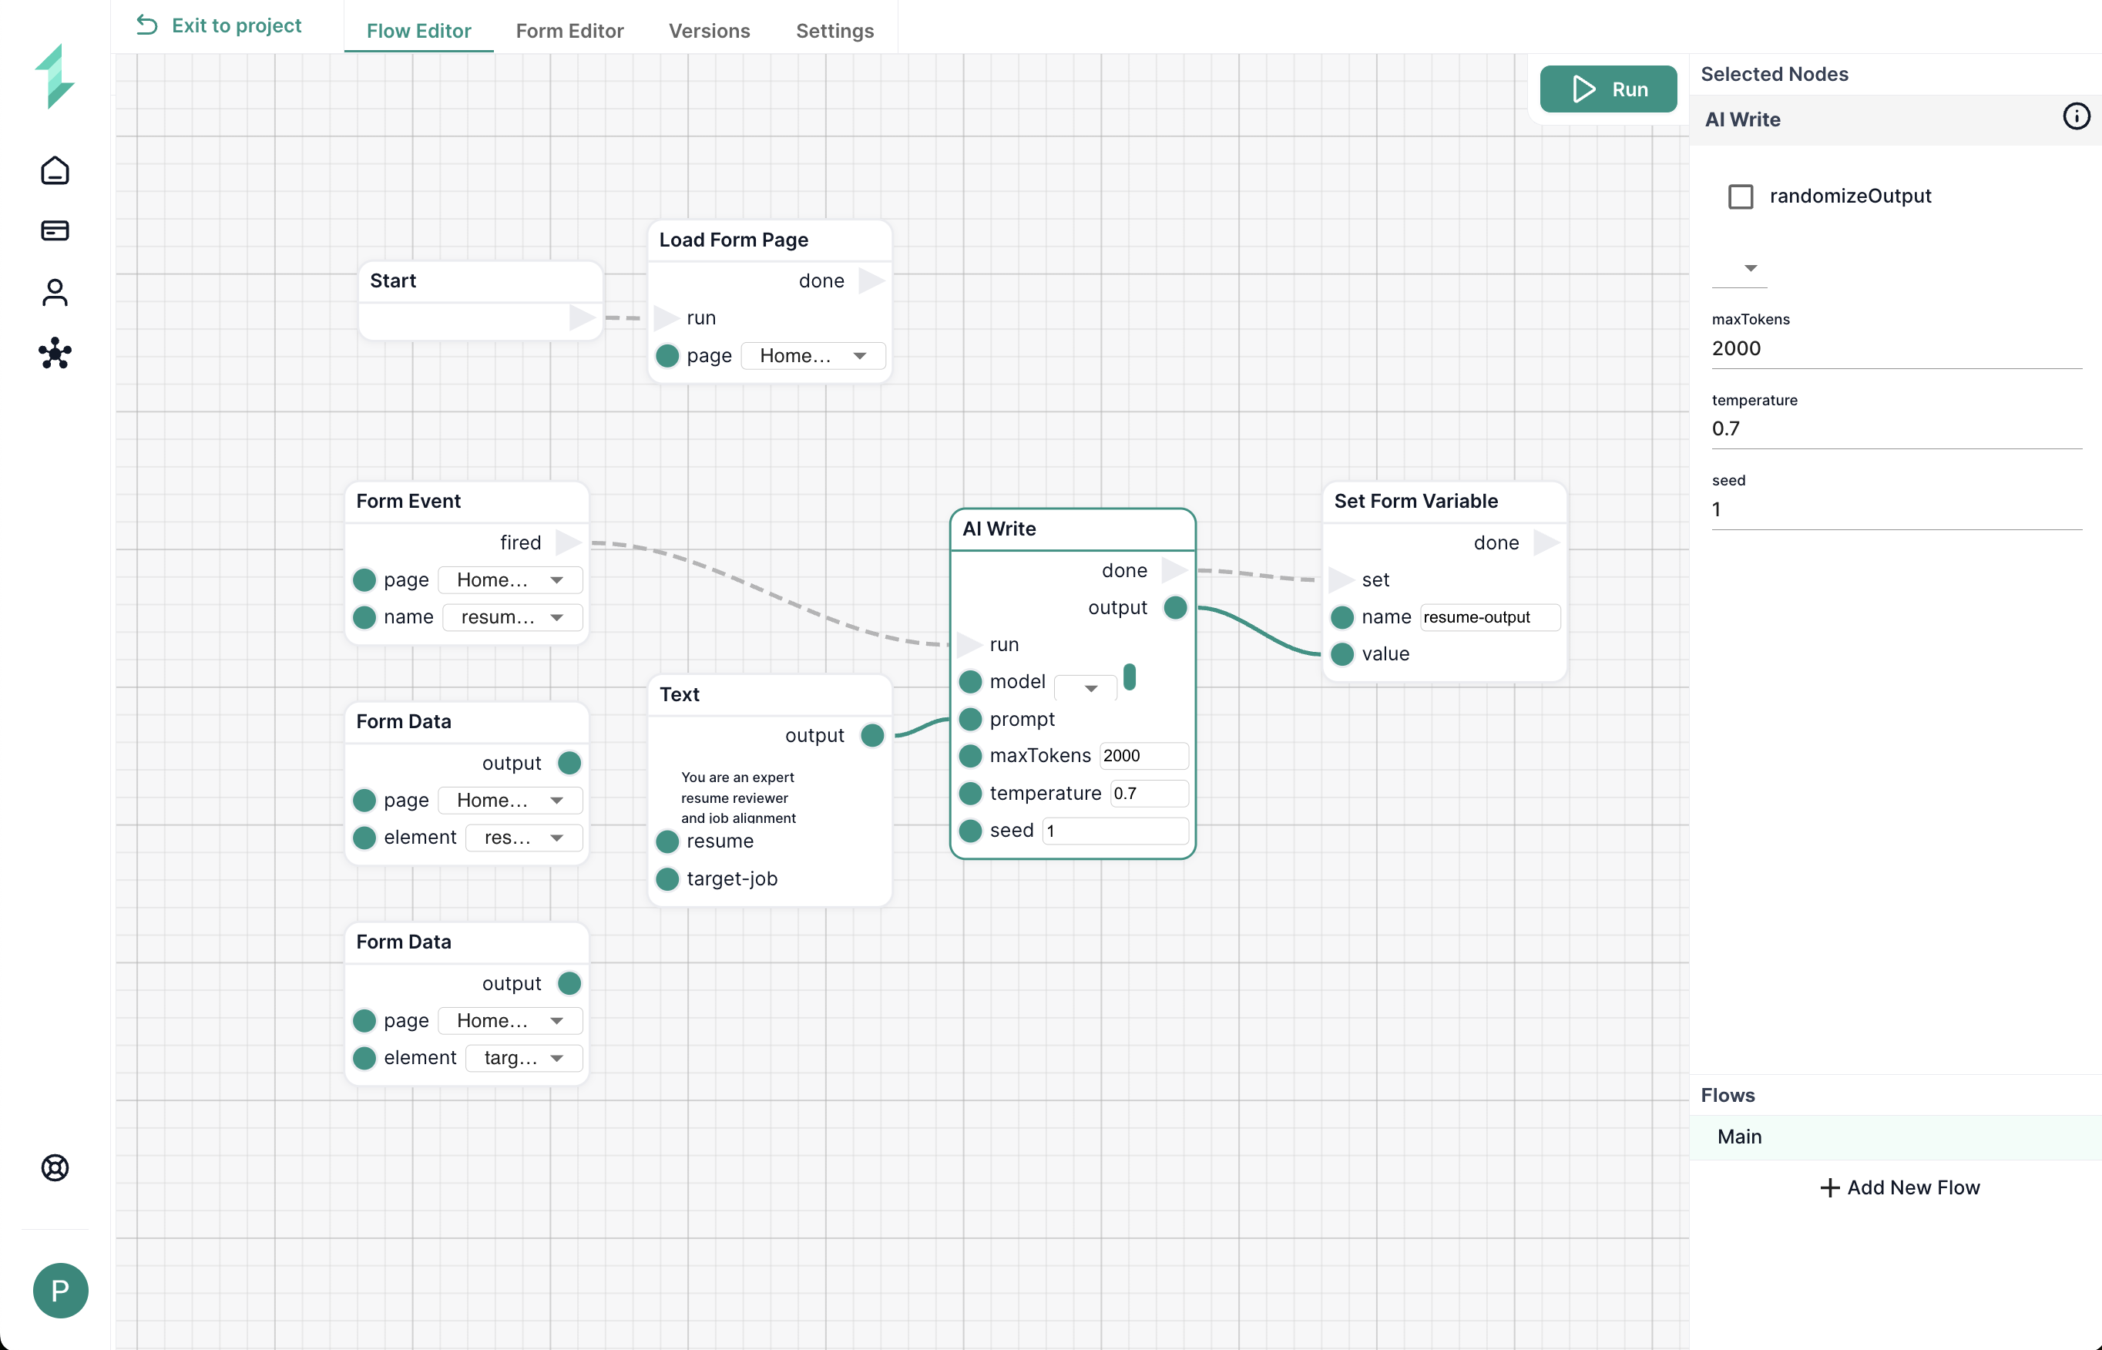Click the Set Form Variable name port

(x=1342, y=617)
